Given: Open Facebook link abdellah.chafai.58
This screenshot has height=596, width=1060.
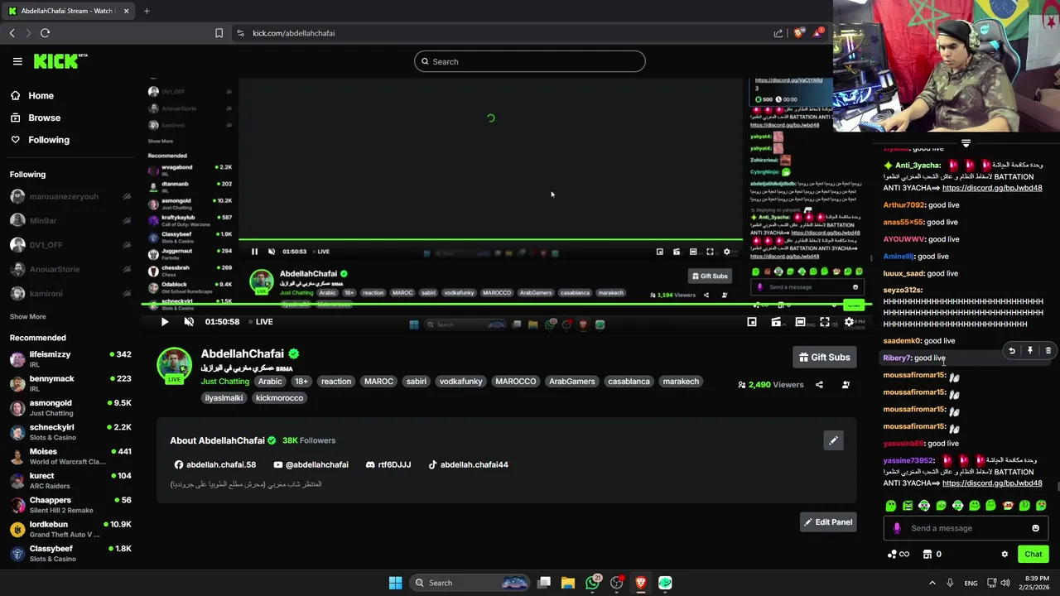Looking at the screenshot, I should (215, 465).
